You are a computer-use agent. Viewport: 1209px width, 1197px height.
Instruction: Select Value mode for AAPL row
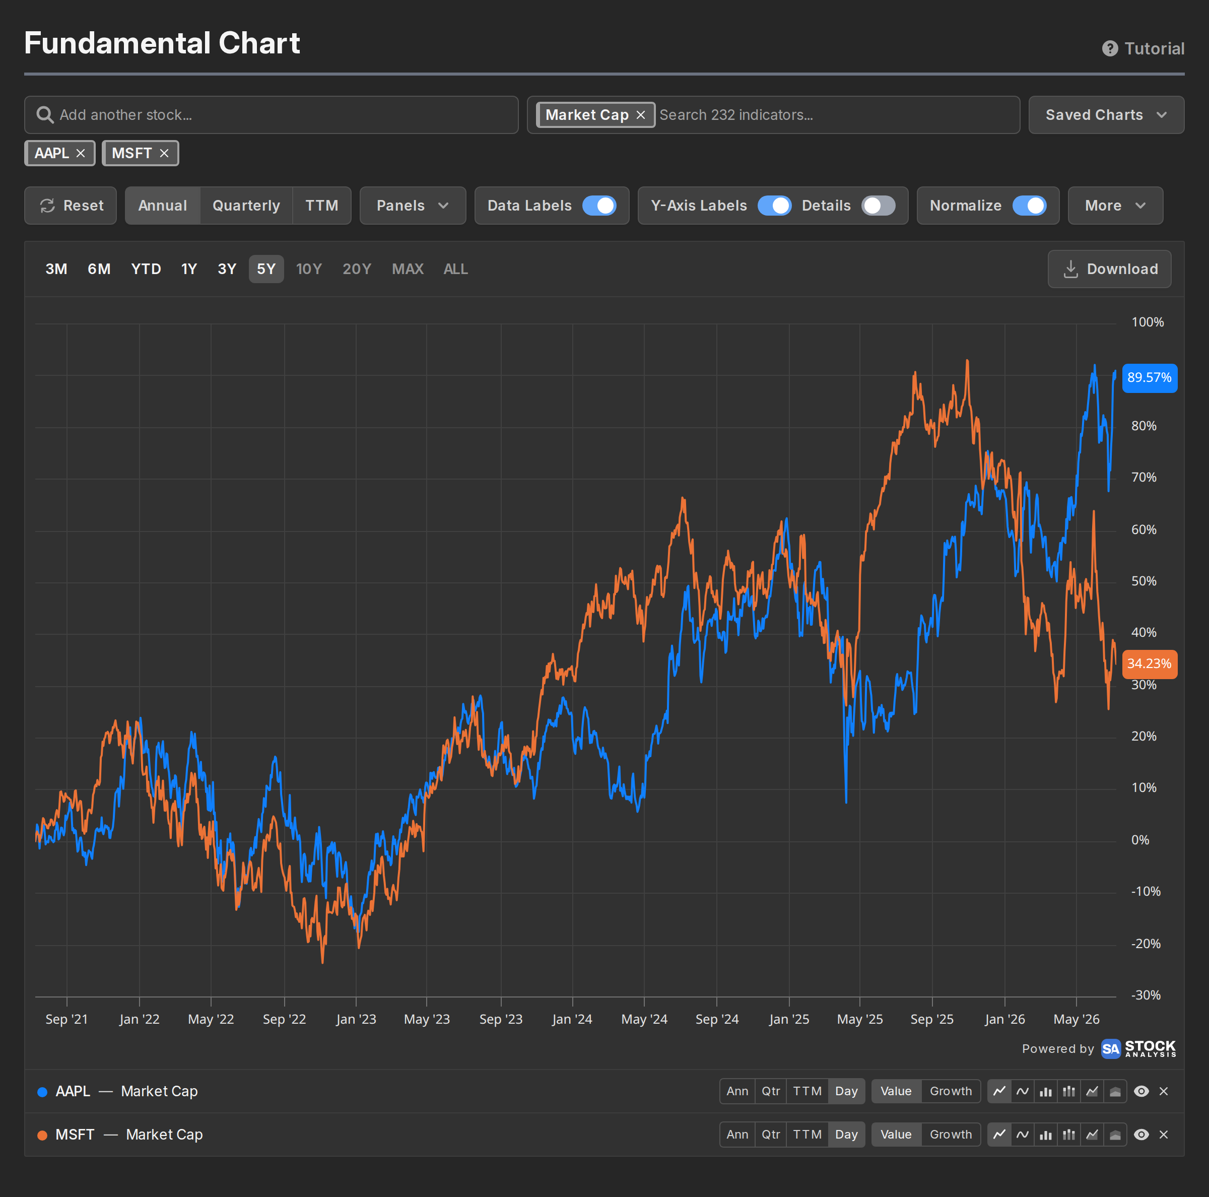(x=896, y=1091)
